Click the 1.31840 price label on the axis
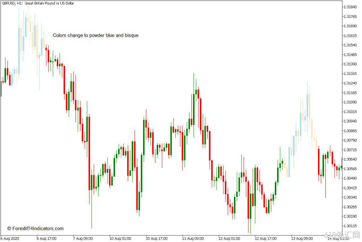The width and height of the screenshot is (362, 242). click(x=350, y=7)
